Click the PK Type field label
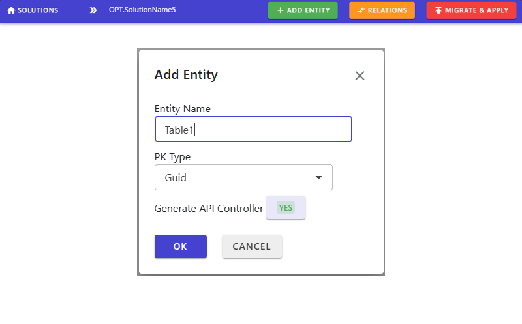The image size is (522, 324). [x=172, y=156]
